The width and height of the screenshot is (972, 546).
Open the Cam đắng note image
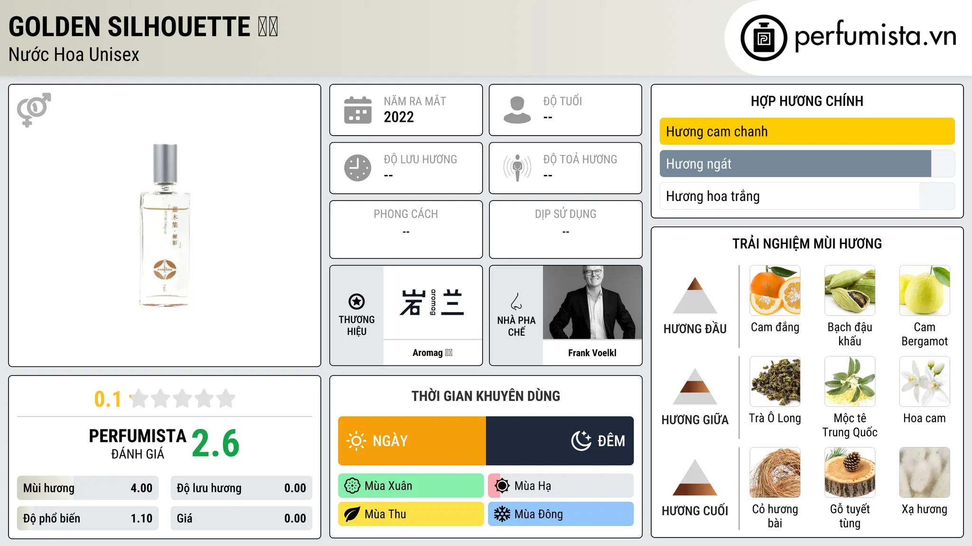[775, 291]
